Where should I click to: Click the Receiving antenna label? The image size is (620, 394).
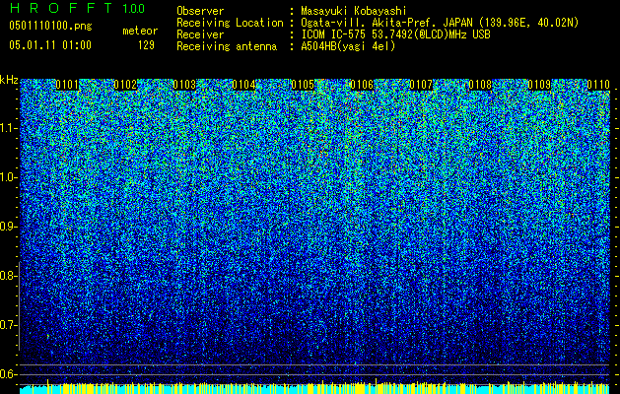227,46
